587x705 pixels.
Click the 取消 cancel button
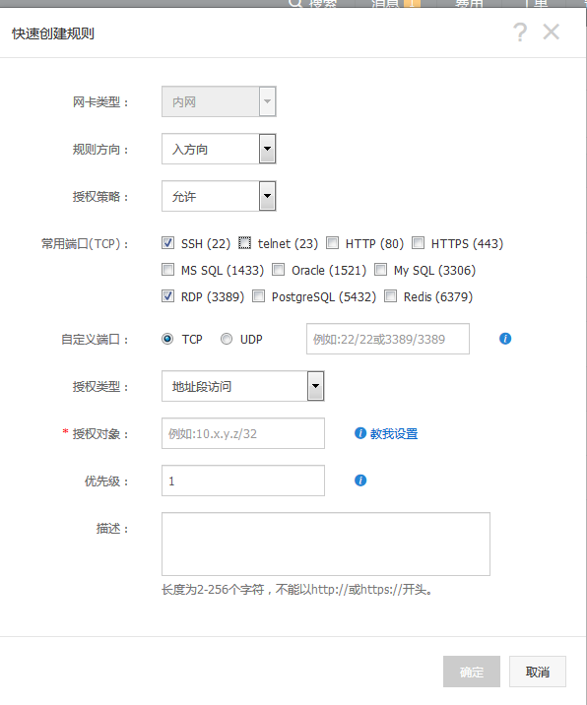(538, 672)
